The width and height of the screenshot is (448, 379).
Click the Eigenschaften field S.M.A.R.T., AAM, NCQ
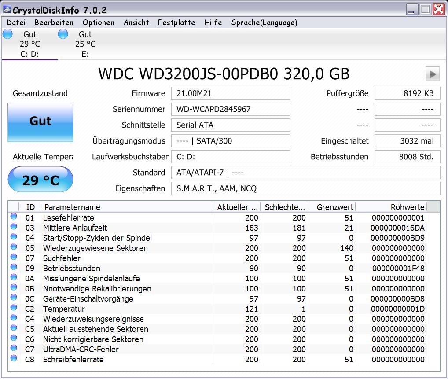click(x=306, y=189)
